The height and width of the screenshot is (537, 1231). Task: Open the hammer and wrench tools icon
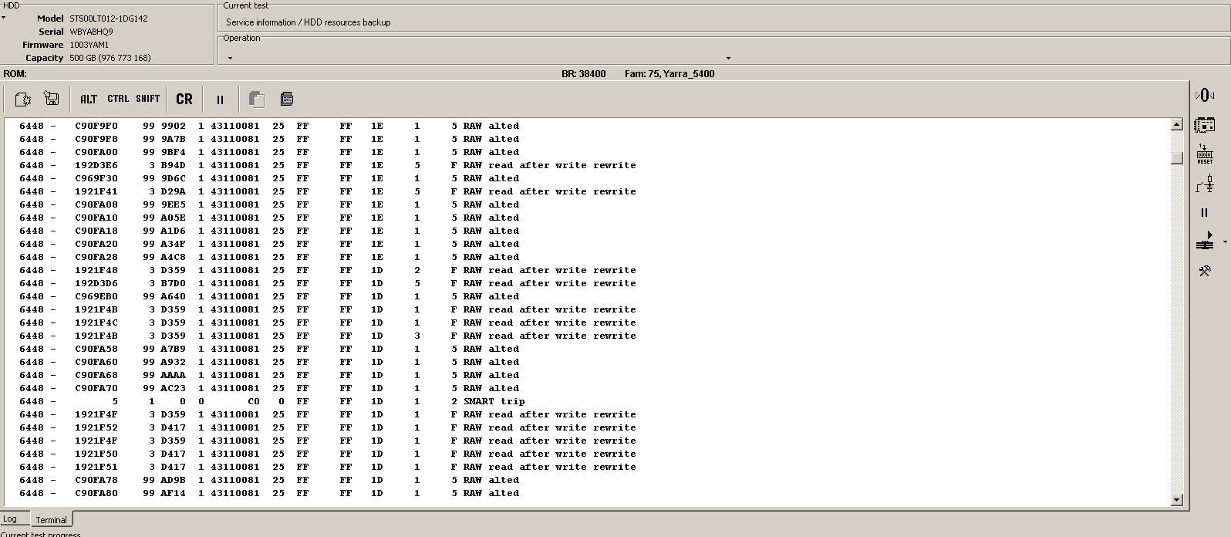1205,271
